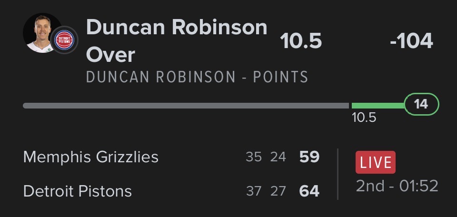Screen dimensions: 457x217
Task: Open the Memphis Grizzlies team name
Action: point(91,157)
